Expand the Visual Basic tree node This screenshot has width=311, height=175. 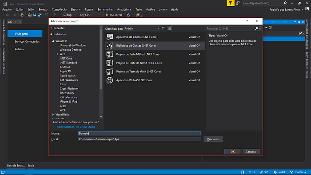coord(53,115)
